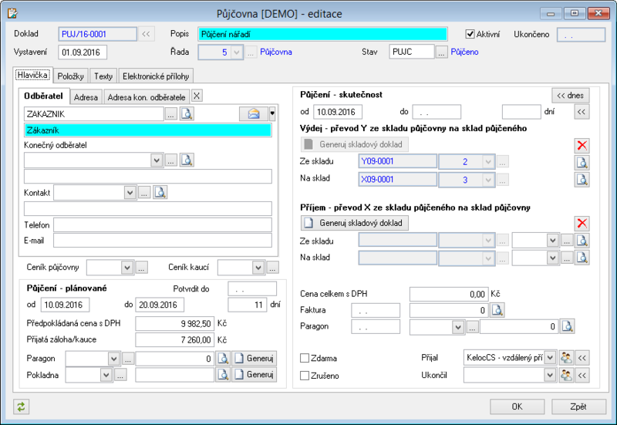Open black arrow menu beside envelope icon
Screen dimensions: 617x425
[x=272, y=114]
